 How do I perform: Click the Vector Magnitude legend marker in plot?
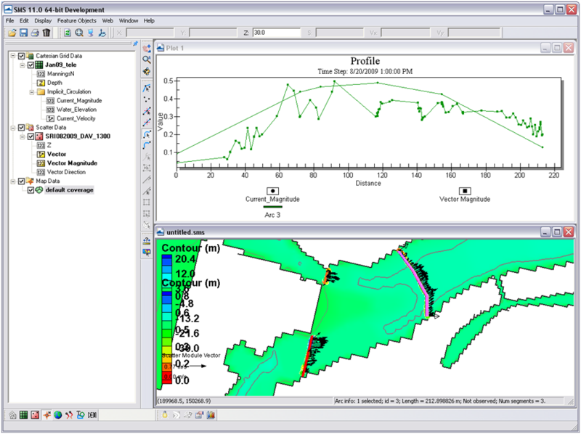tap(465, 191)
